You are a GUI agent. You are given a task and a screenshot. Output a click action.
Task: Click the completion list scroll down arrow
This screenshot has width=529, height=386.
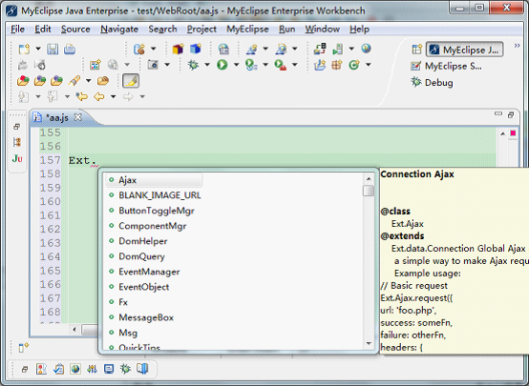coord(369,343)
